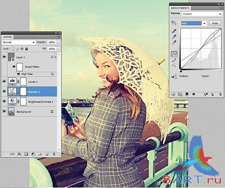
Task: Select the LAYERS panel tab
Action: point(7,37)
